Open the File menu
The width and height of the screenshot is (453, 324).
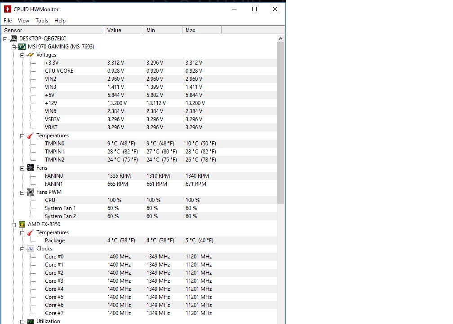click(8, 21)
